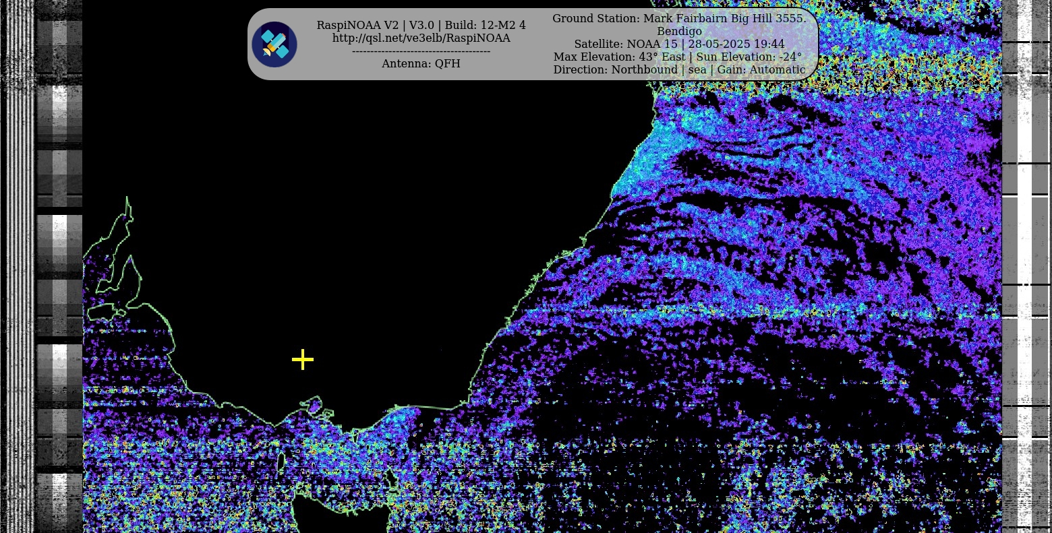Click the 'Bendigo' location text

pyautogui.click(x=679, y=32)
